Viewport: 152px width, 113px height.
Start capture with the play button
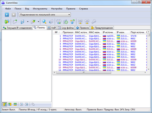pos(7,15)
